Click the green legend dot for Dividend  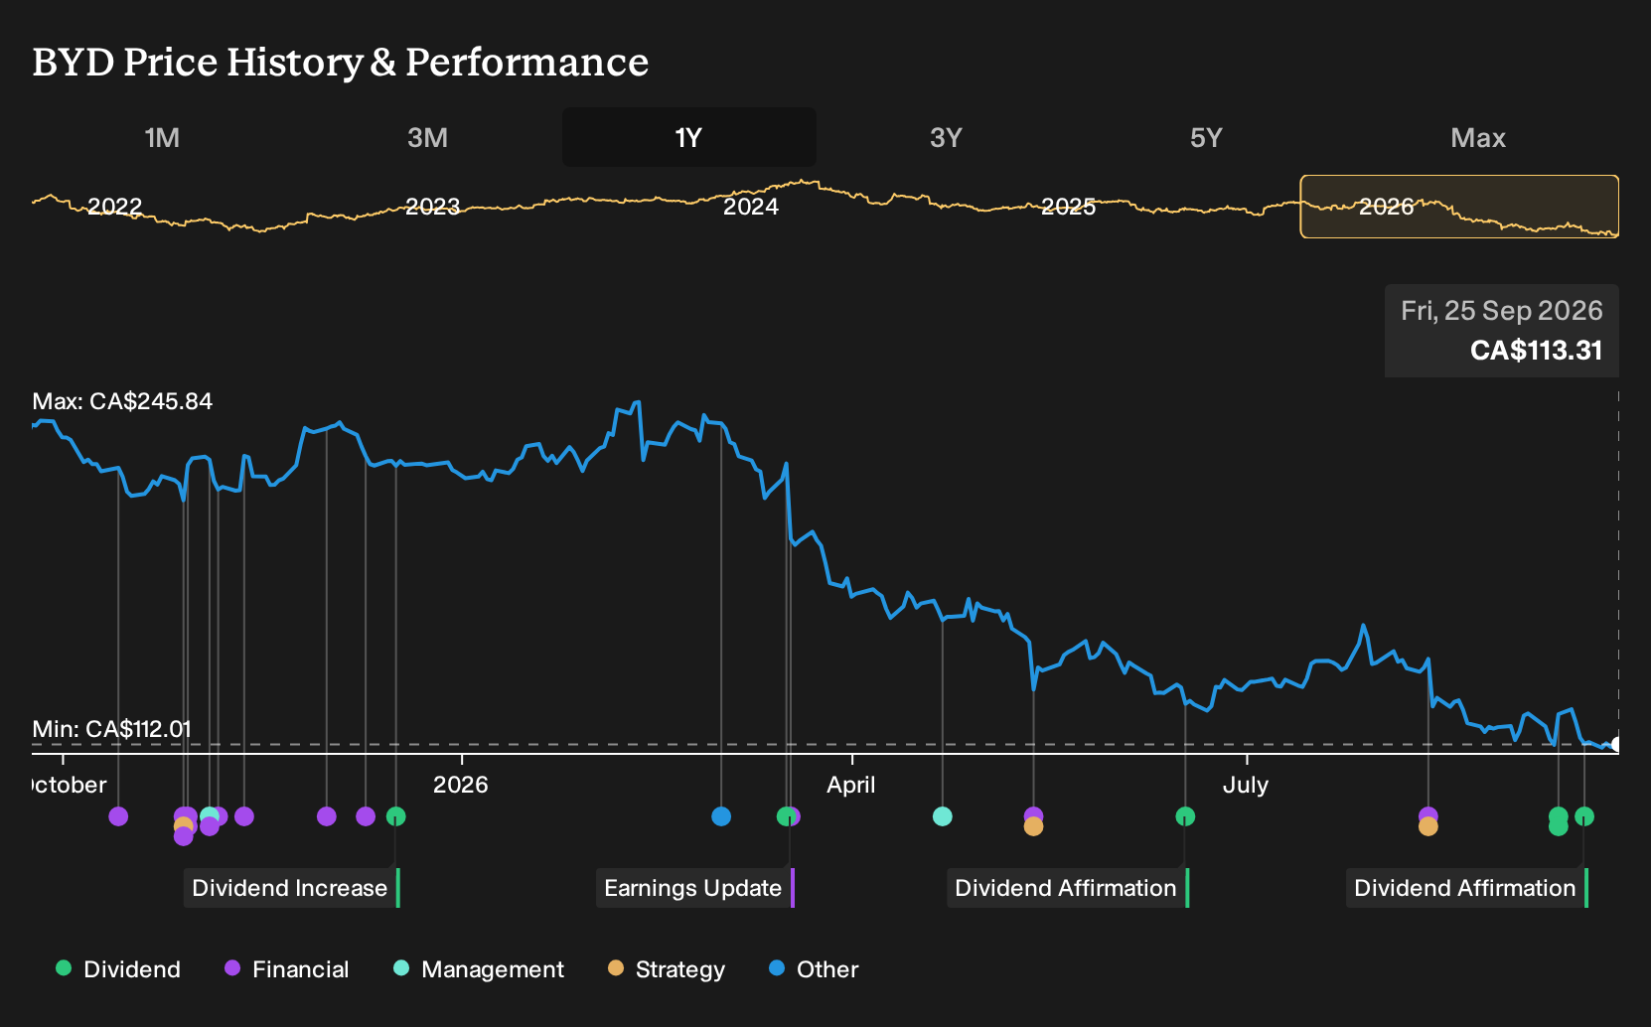[64, 967]
